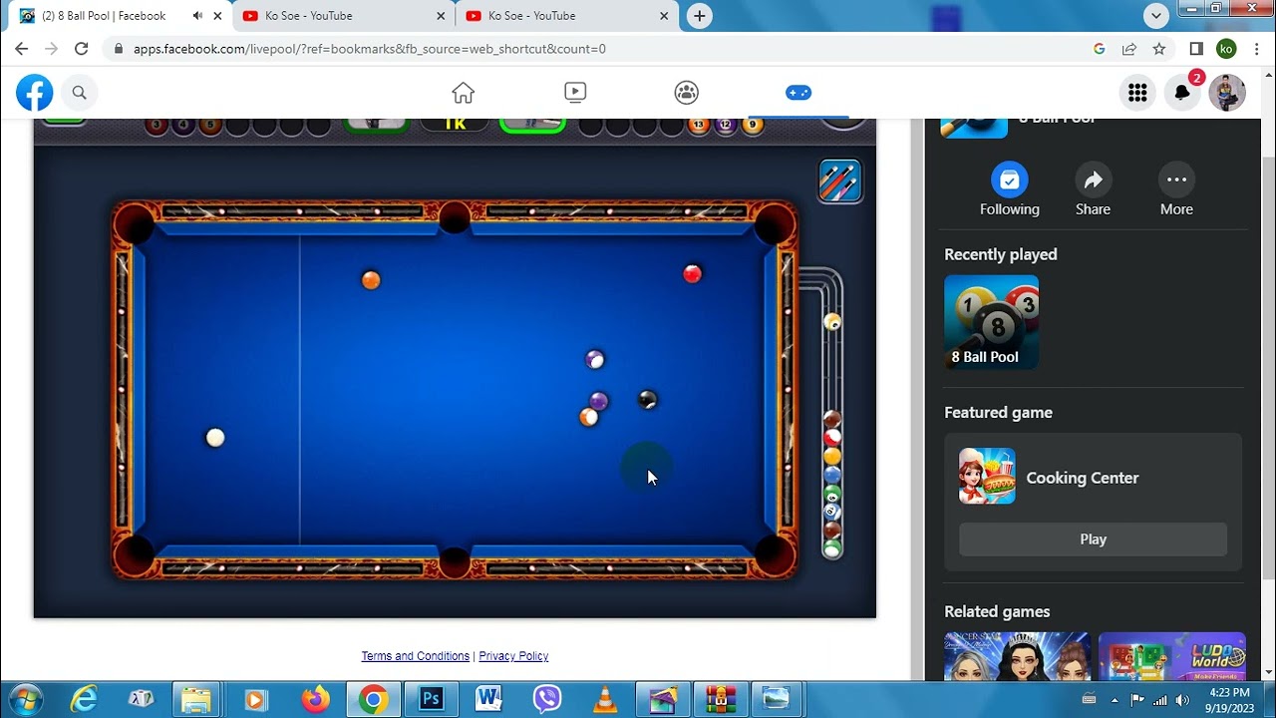Open Facebook notifications bell

tap(1182, 93)
